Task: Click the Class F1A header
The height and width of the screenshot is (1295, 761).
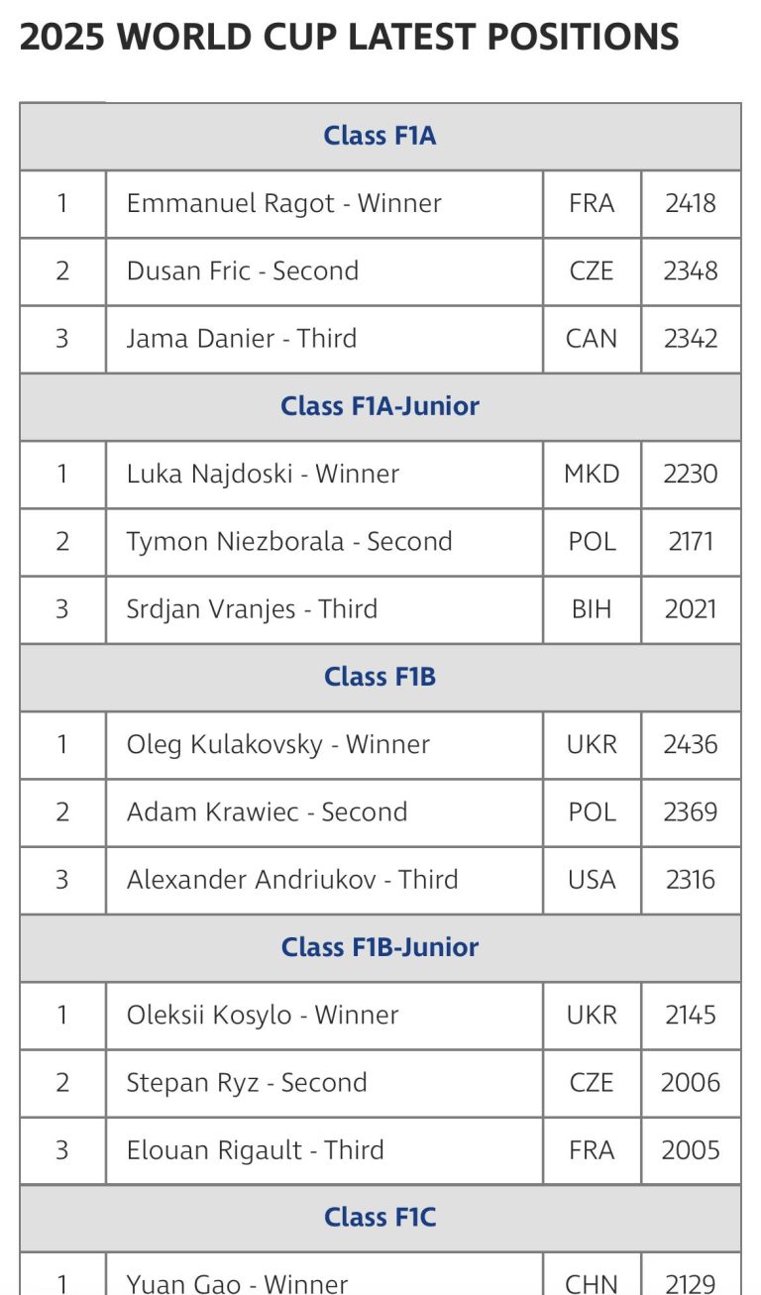Action: 380,136
